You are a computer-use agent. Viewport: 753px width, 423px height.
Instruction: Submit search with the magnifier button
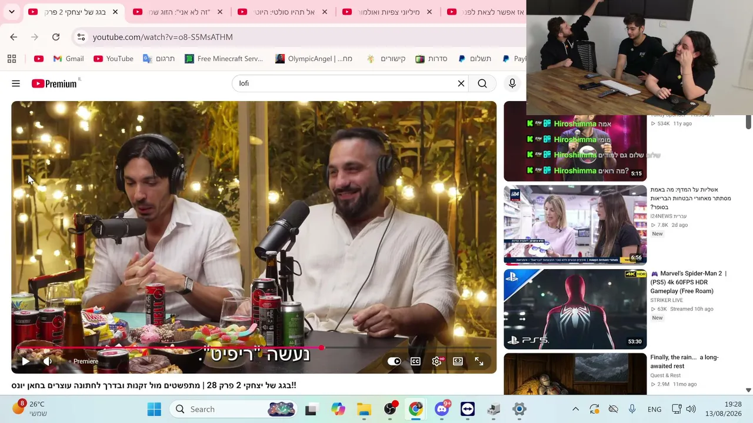click(x=482, y=83)
